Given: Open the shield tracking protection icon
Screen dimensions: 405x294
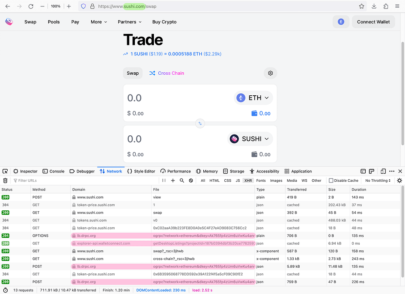Looking at the screenshot, I should coord(83,6).
